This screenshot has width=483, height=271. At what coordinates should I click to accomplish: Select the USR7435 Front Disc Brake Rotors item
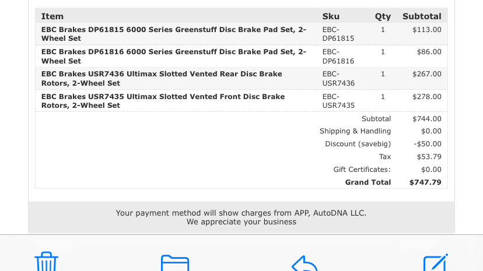tap(163, 101)
